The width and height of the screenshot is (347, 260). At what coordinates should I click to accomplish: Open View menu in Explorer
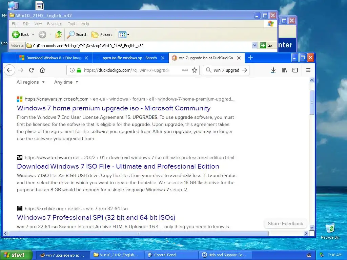[38, 24]
